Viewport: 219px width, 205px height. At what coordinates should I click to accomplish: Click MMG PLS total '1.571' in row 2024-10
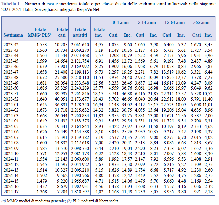(x=42, y=154)
